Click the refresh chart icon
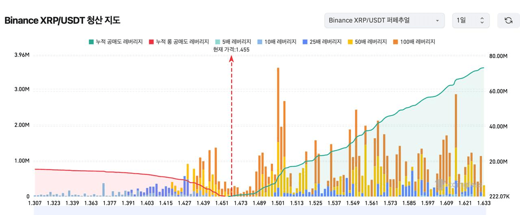The image size is (520, 215). (x=508, y=20)
